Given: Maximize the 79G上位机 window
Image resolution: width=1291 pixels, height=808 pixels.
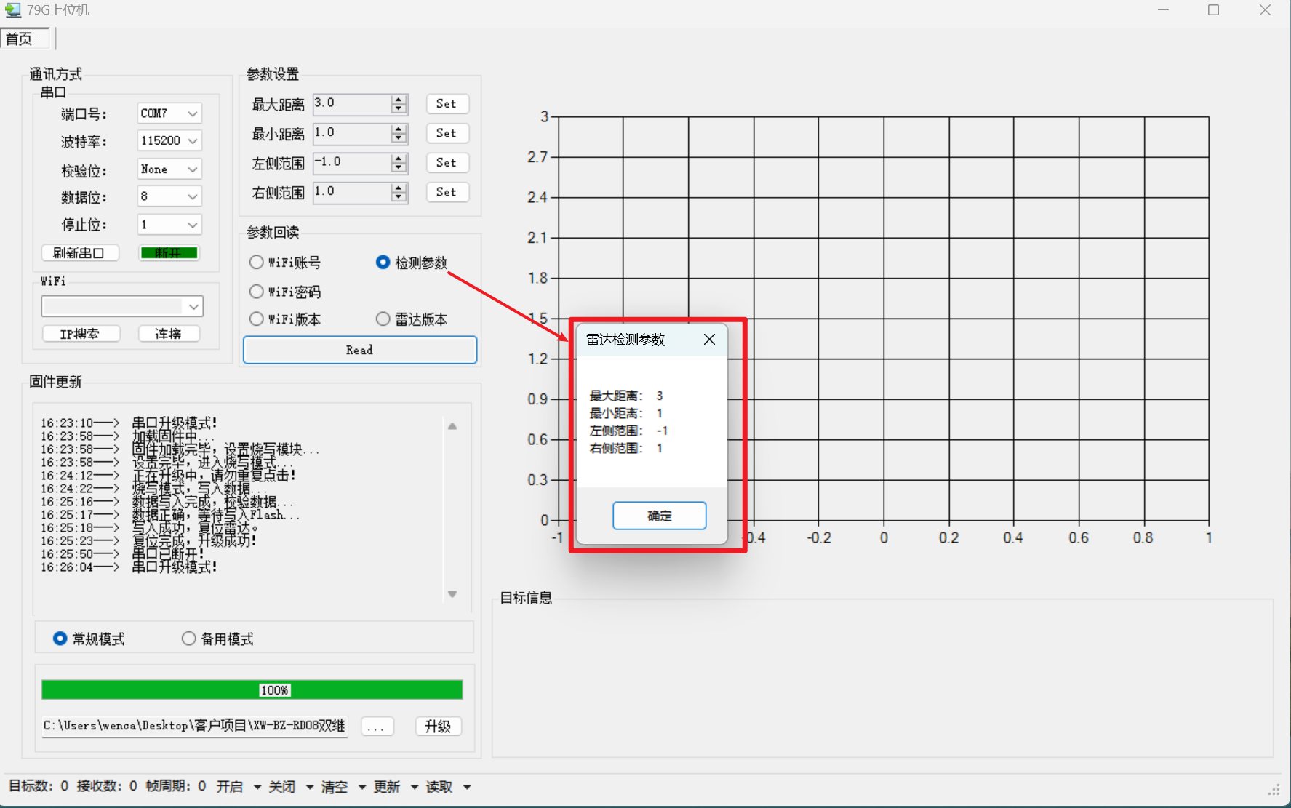Looking at the screenshot, I should click(x=1213, y=10).
